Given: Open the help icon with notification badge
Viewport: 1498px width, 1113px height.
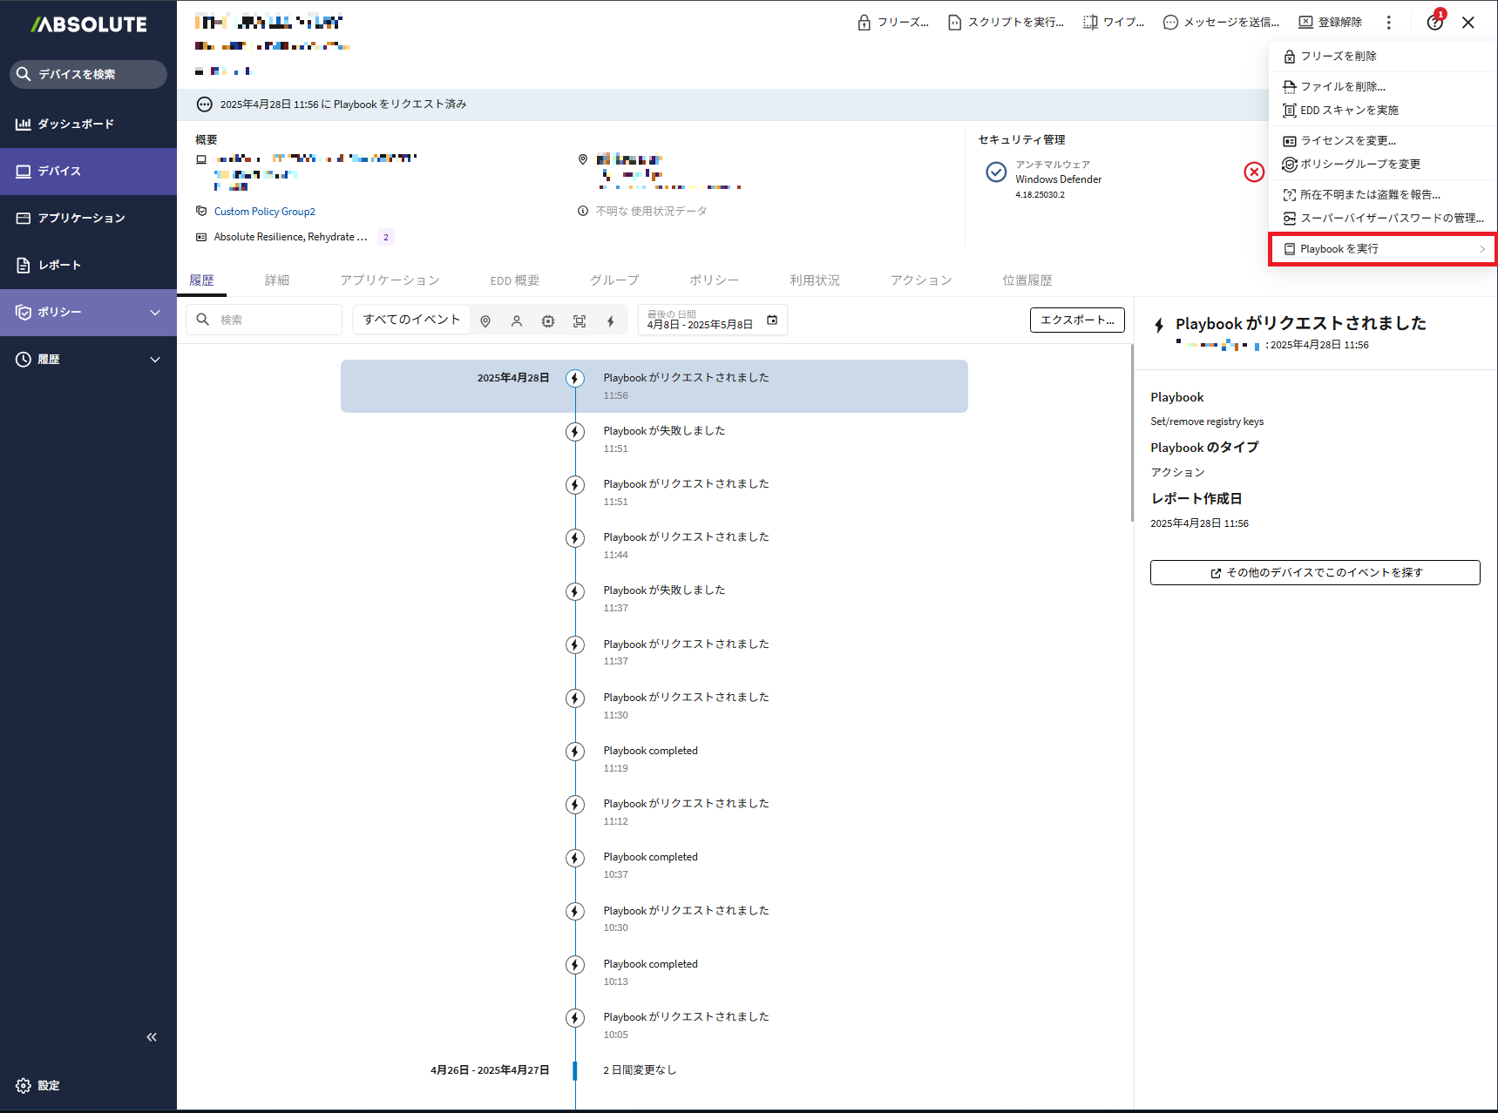Looking at the screenshot, I should (x=1434, y=23).
